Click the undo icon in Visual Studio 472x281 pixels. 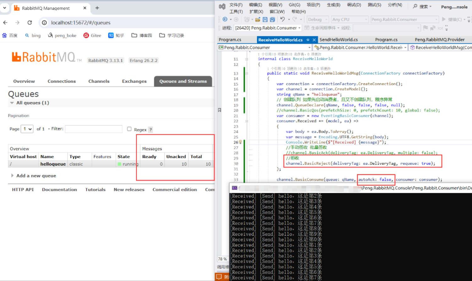click(282, 19)
